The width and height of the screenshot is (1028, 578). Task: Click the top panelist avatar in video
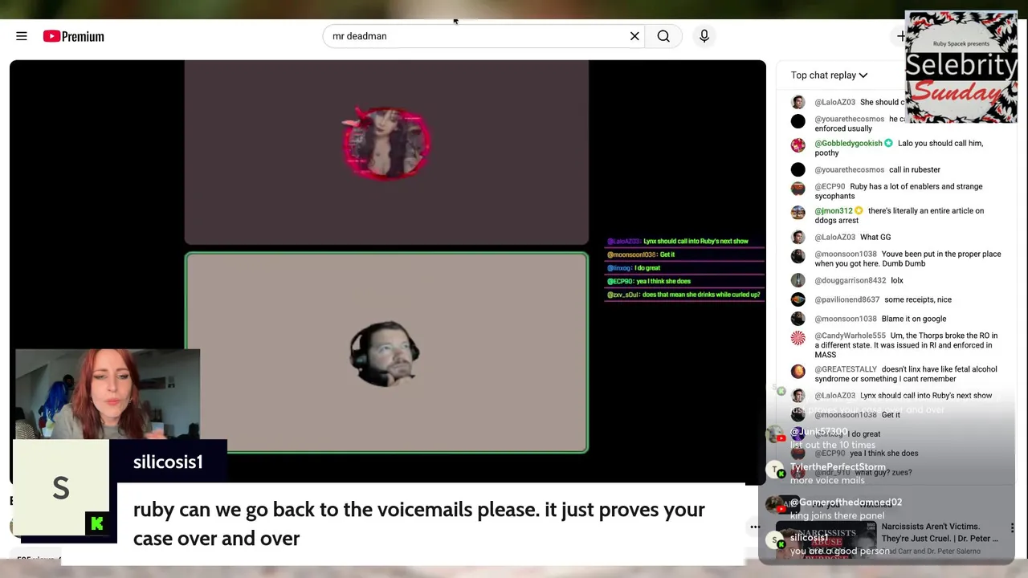tap(386, 144)
